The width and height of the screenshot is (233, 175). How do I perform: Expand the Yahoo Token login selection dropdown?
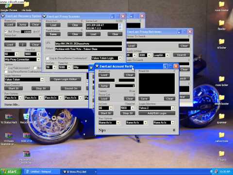pos(42,79)
